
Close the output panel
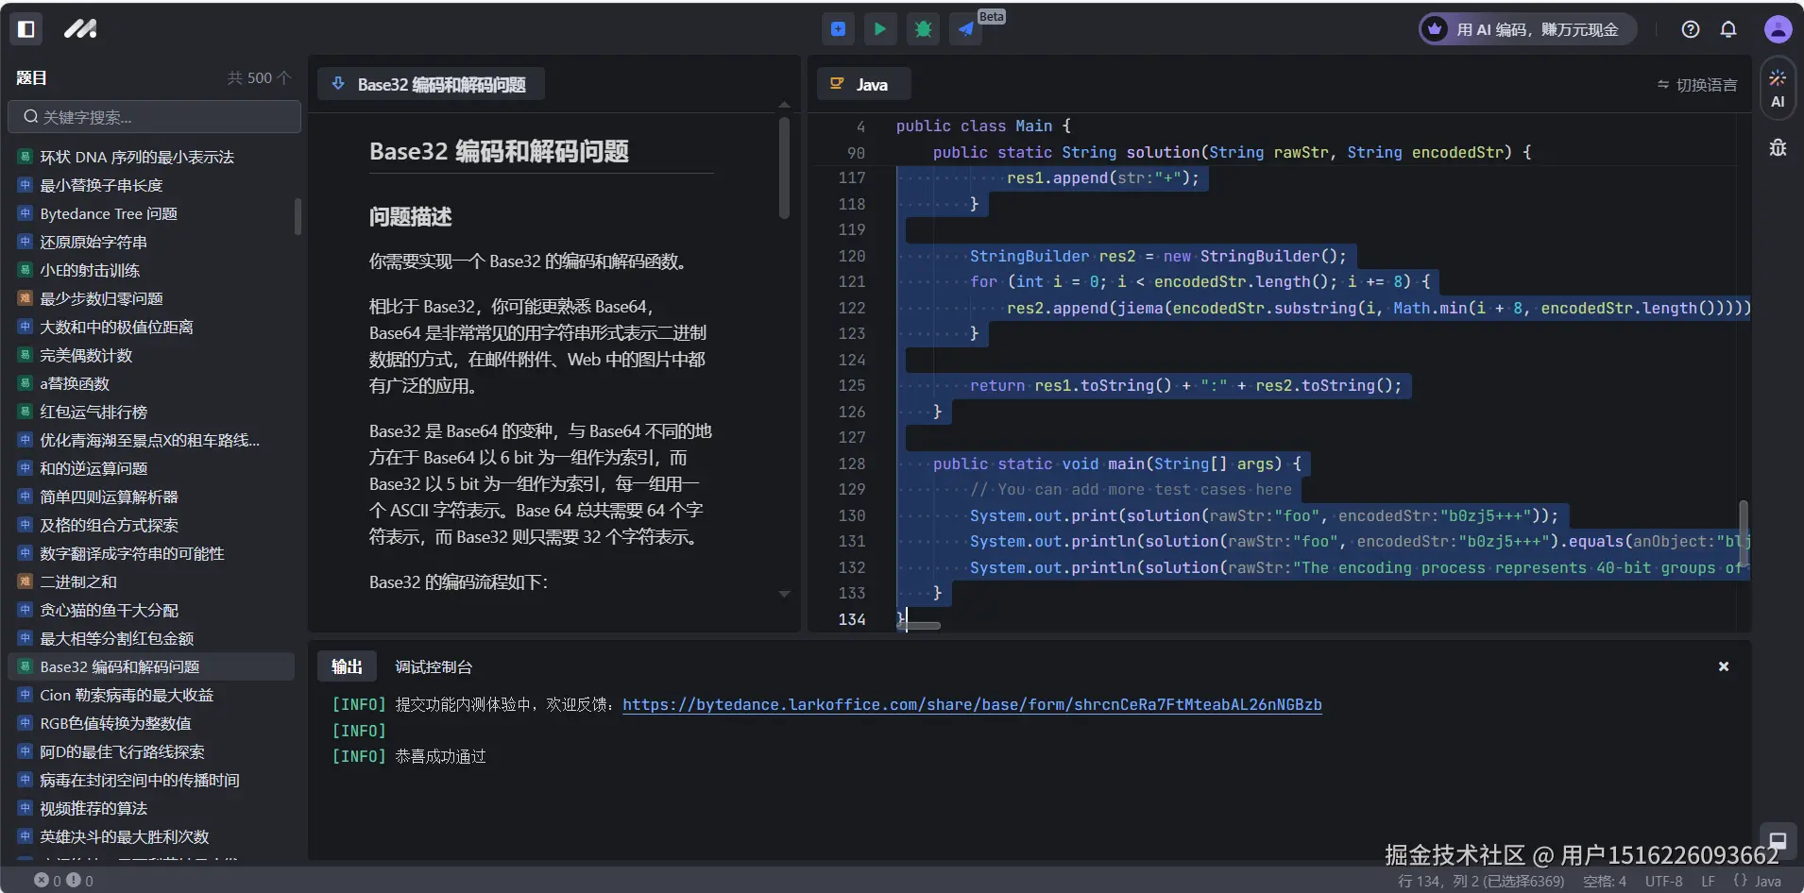[1724, 666]
